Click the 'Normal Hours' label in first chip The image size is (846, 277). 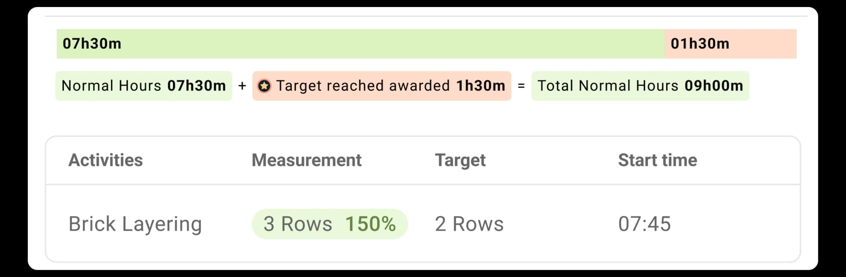point(111,86)
